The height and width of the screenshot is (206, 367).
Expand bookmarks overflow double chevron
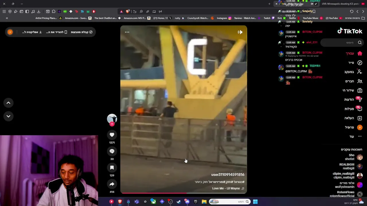pos(7,18)
